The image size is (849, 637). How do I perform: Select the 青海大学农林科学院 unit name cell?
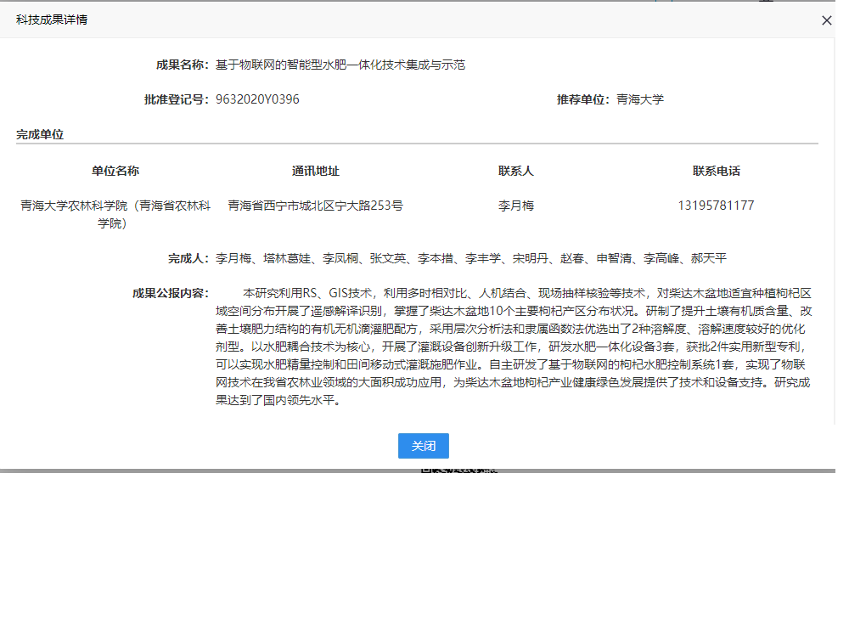115,214
